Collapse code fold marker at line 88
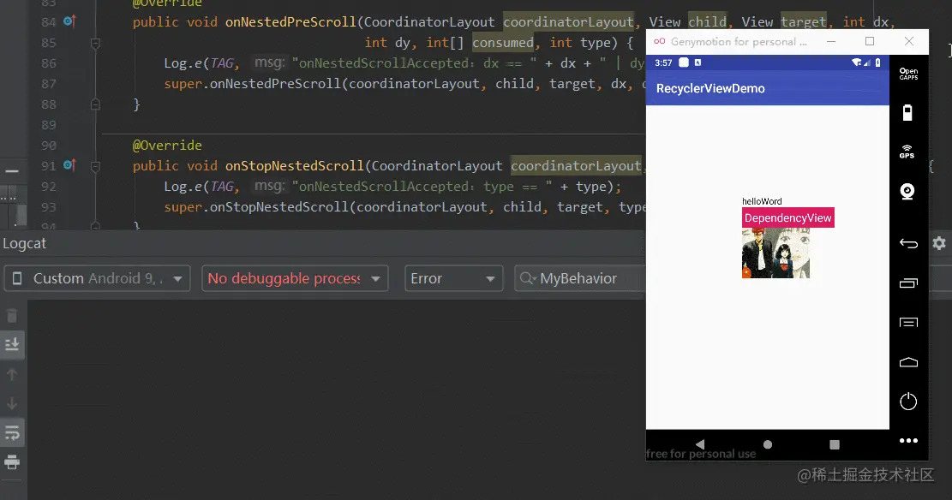Image resolution: width=952 pixels, height=500 pixels. 95,104
